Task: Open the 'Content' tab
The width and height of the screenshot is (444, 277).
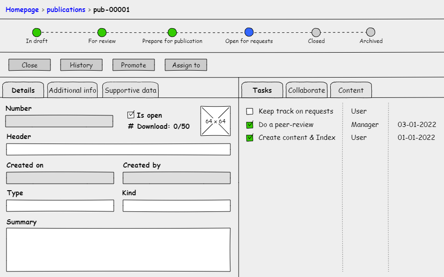Action: click(x=351, y=90)
